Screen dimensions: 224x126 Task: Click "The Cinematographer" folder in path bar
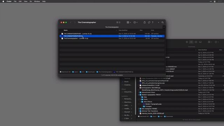coord(104,72)
